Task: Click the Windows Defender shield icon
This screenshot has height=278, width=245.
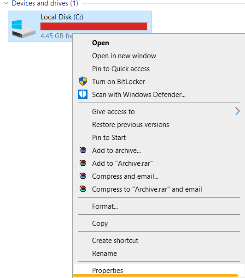Action: tap(83, 94)
